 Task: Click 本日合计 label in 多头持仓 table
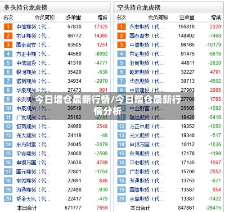coord(27,208)
